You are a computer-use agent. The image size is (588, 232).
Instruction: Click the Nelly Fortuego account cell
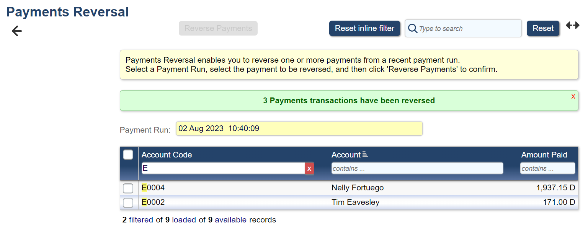point(358,188)
